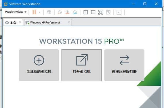
Task: Maximize the VMware Workstation window
Action: point(145,4)
